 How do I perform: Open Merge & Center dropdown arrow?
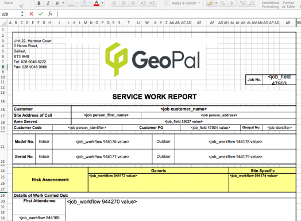tap(199, 3)
